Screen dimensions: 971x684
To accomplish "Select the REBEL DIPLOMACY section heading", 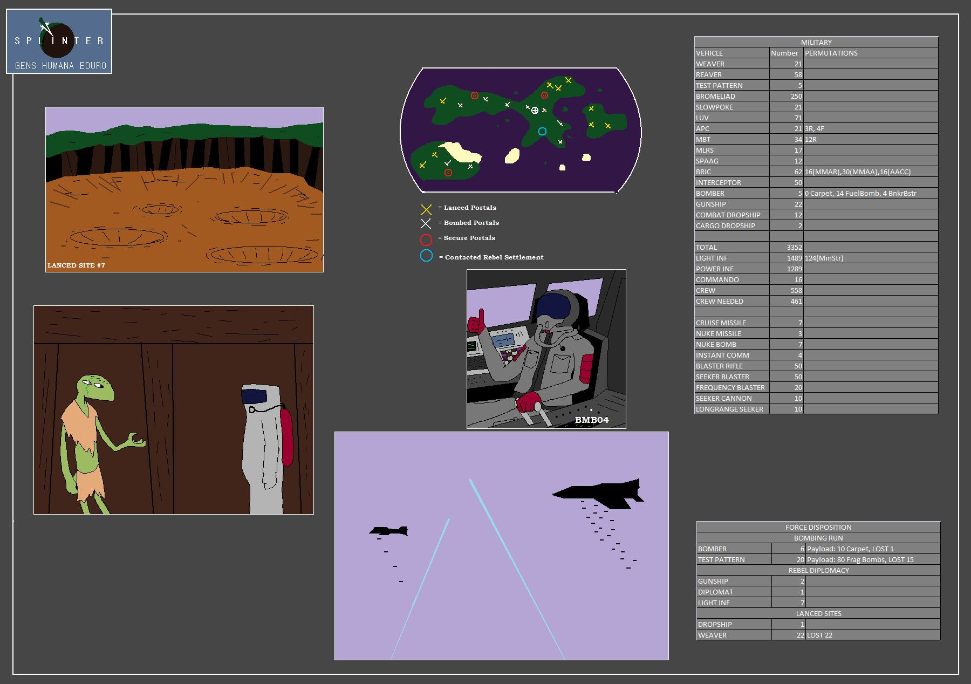I will (818, 570).
